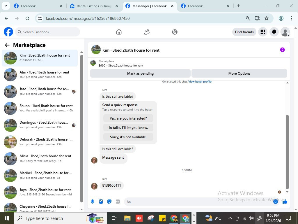This screenshot has height=224, width=298.
Task: Click Kim's message 8139656111
Action: click(x=111, y=185)
